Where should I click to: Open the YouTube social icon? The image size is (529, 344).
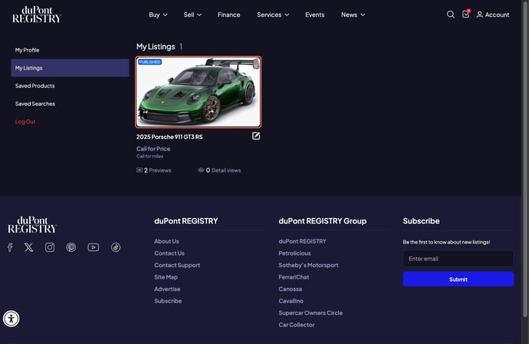[x=94, y=247]
